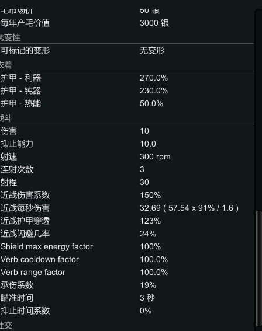Viewport: 262px width, 331px height.
Task: Click the Verb cooldown factor row
Action: 127,259
